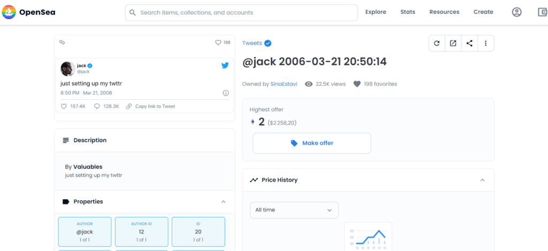Viewport: 548px width, 251px height.
Task: Click the favorites heart icon beside 198 favorites
Action: (357, 84)
